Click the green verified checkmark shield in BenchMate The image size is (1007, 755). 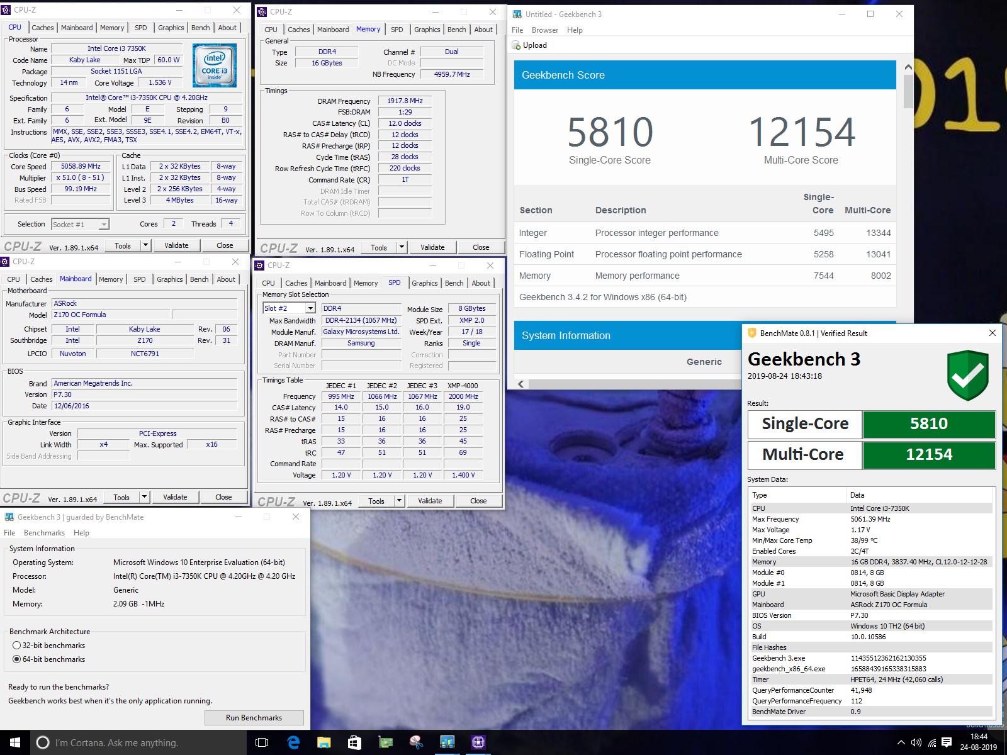pyautogui.click(x=968, y=376)
